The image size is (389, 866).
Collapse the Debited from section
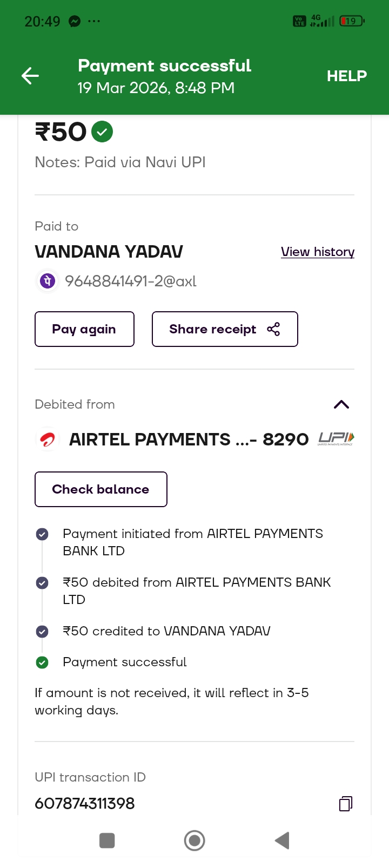(341, 404)
